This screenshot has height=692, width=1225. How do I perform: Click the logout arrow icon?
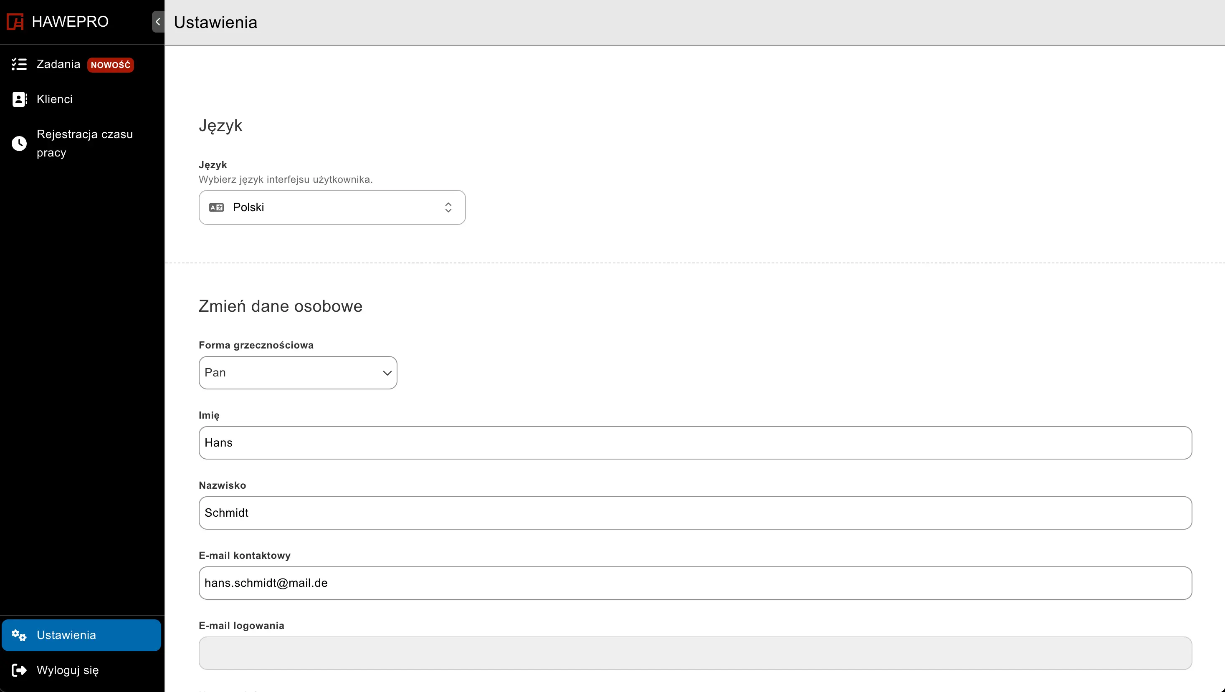point(19,670)
